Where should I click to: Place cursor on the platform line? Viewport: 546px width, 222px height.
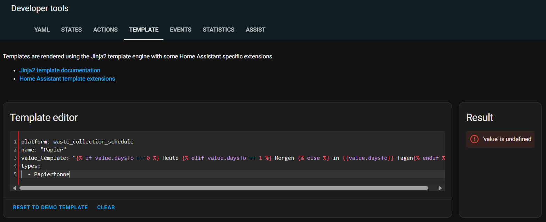(77, 142)
